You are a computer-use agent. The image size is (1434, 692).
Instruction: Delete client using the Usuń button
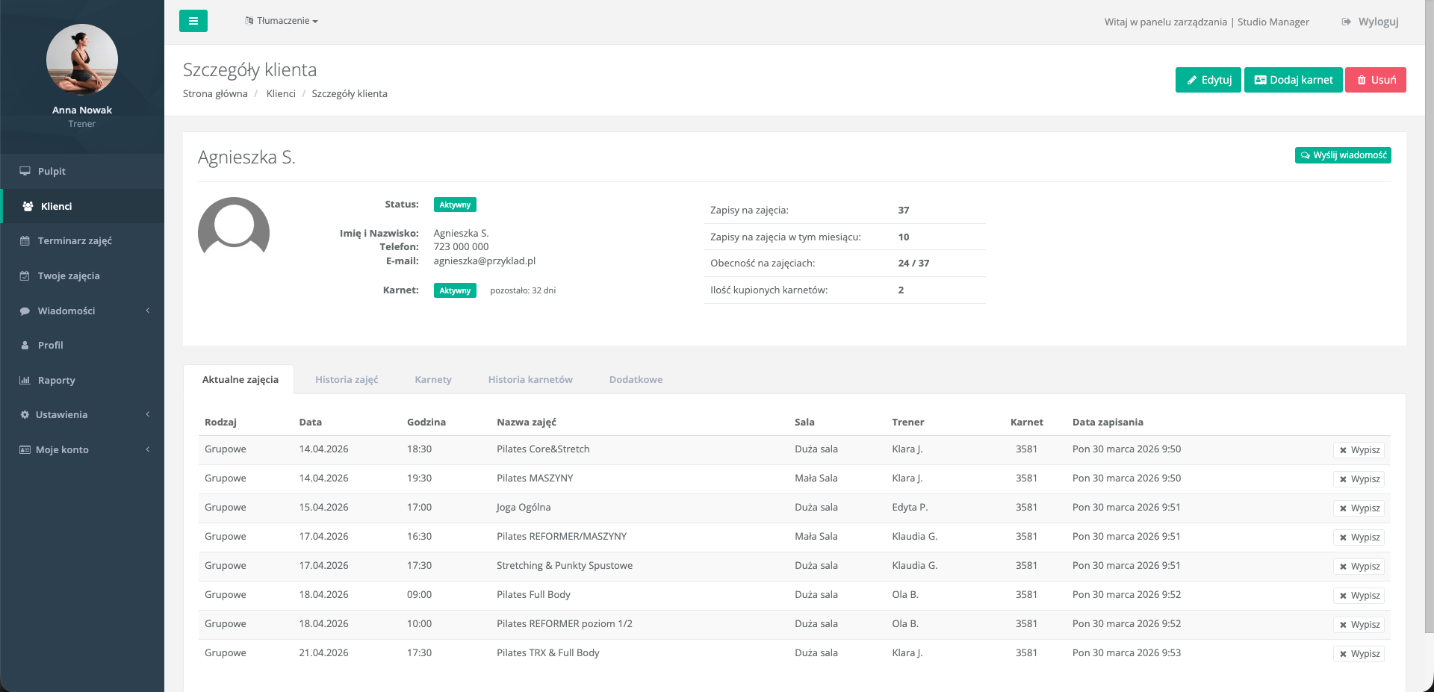click(1375, 80)
